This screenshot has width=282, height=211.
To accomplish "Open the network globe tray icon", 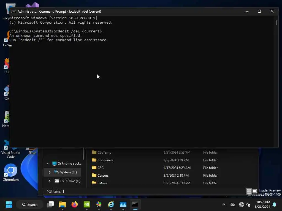I will [241, 204].
